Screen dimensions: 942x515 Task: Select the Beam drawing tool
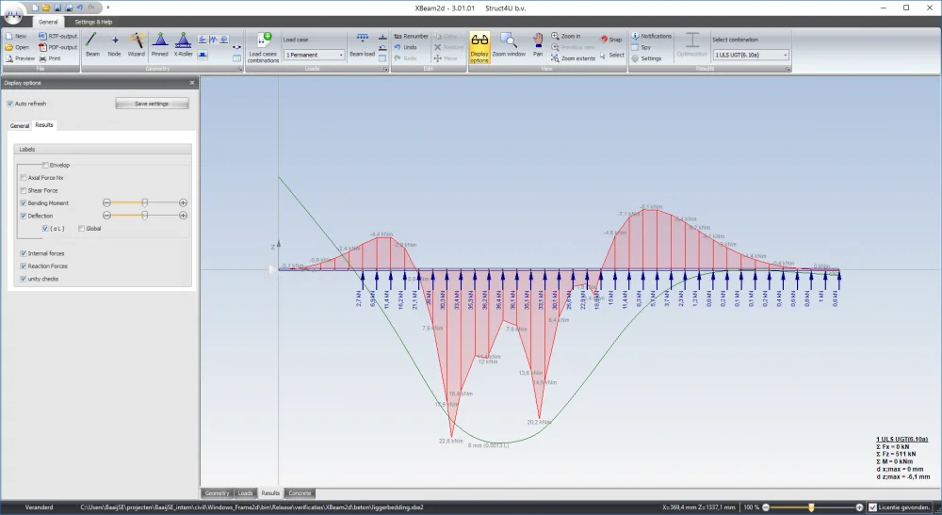click(x=92, y=45)
